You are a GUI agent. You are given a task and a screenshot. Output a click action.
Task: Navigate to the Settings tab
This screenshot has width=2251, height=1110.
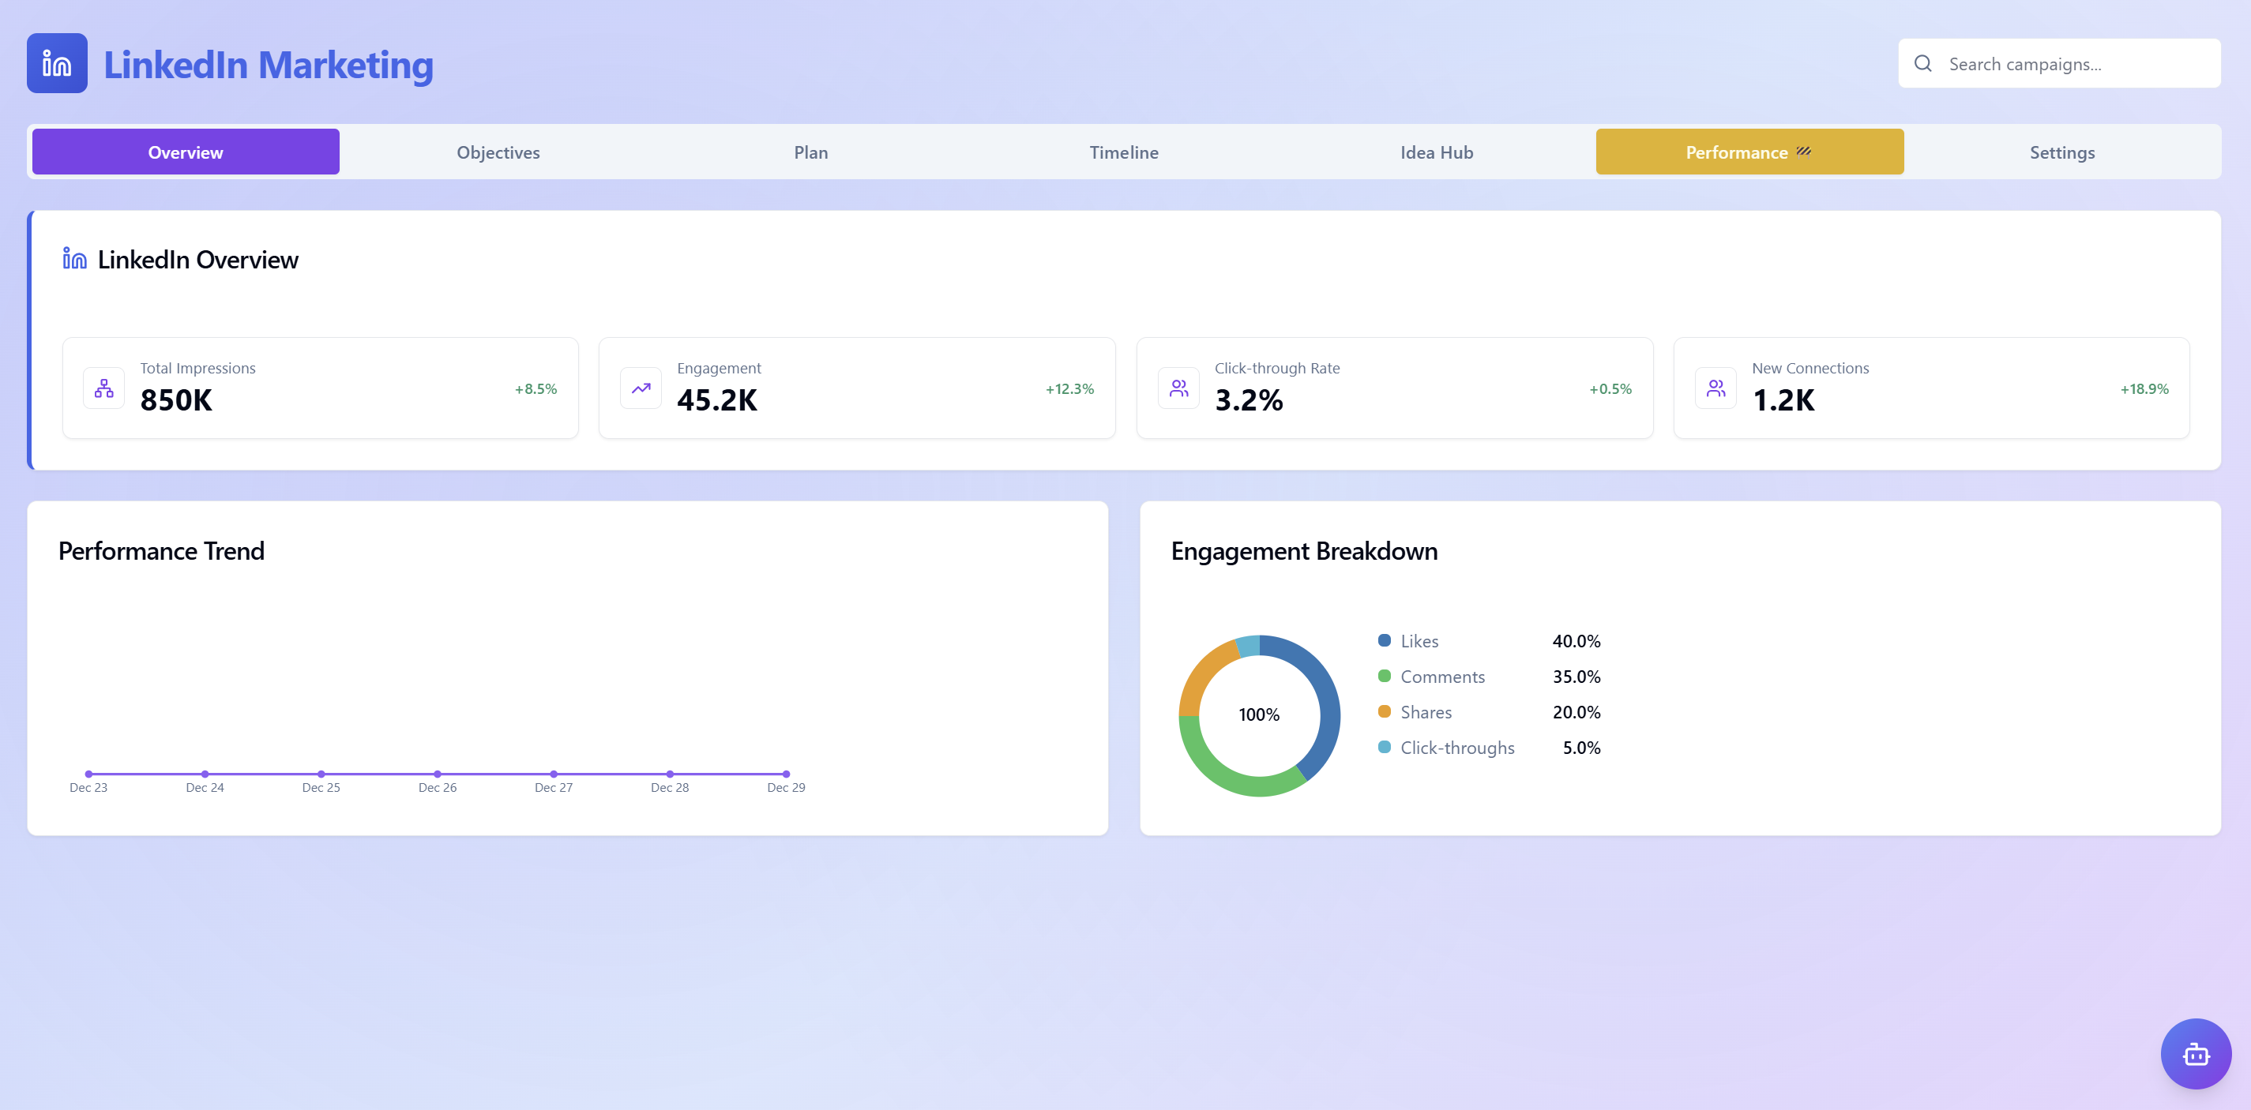(2062, 151)
